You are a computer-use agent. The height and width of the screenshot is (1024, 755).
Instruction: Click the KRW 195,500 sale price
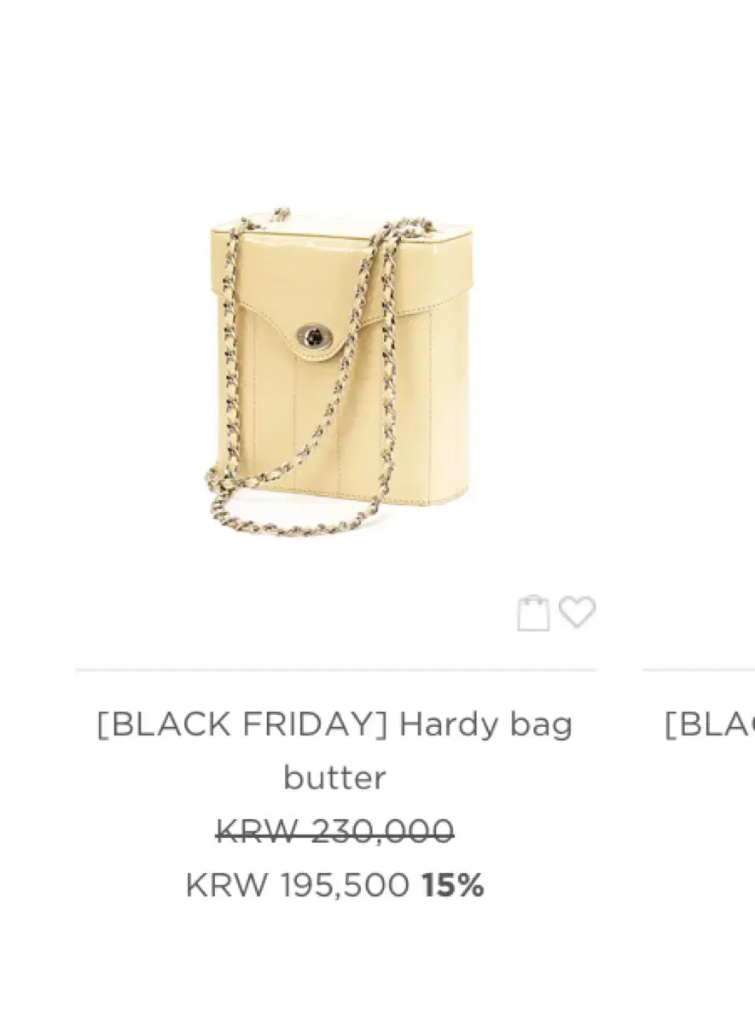(x=297, y=886)
